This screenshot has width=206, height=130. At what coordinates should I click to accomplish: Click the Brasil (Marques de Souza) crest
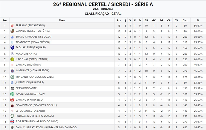12,37
